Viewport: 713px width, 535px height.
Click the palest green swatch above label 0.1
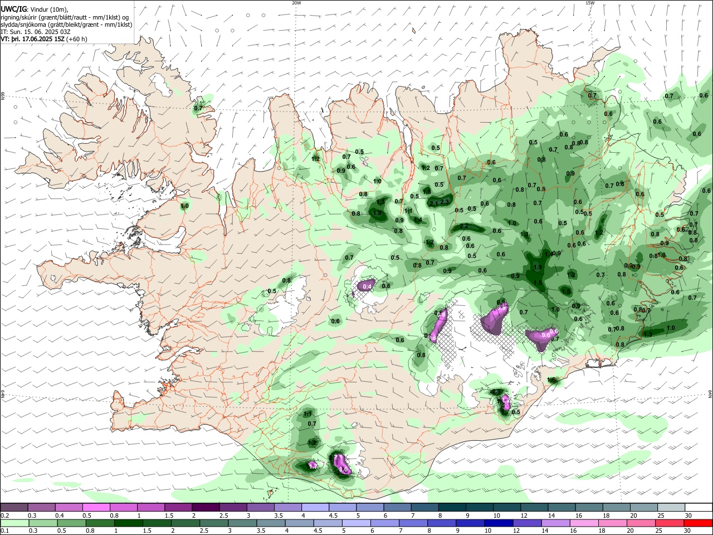(14, 523)
